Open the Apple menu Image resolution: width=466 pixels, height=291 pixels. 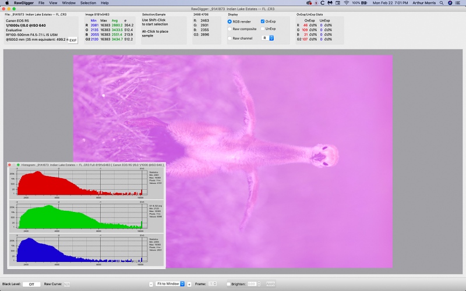(x=6, y=3)
